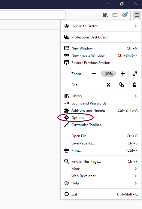Close the hamburger application menu button
Viewport: 142px width, 209px height.
click(137, 15)
